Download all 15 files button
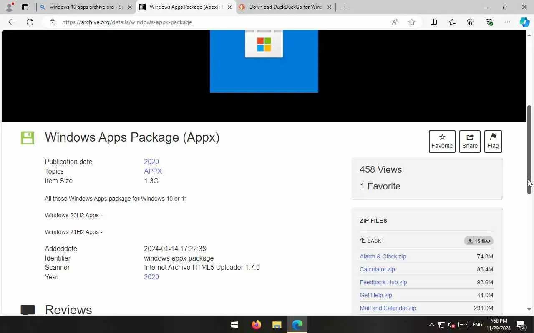This screenshot has height=333, width=534. (x=479, y=241)
